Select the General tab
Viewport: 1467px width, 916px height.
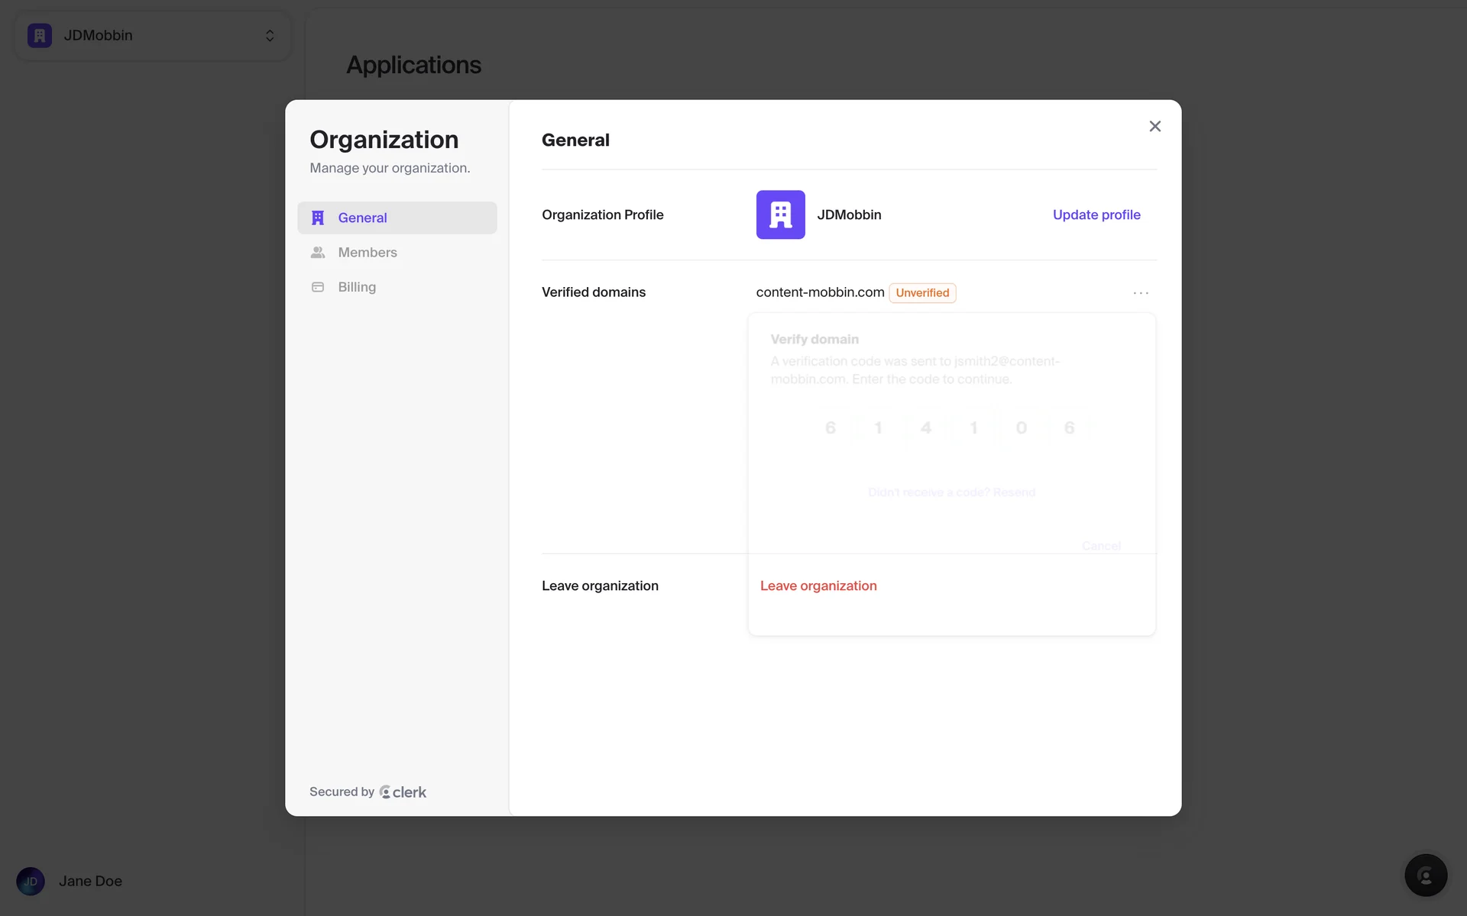[x=362, y=218]
